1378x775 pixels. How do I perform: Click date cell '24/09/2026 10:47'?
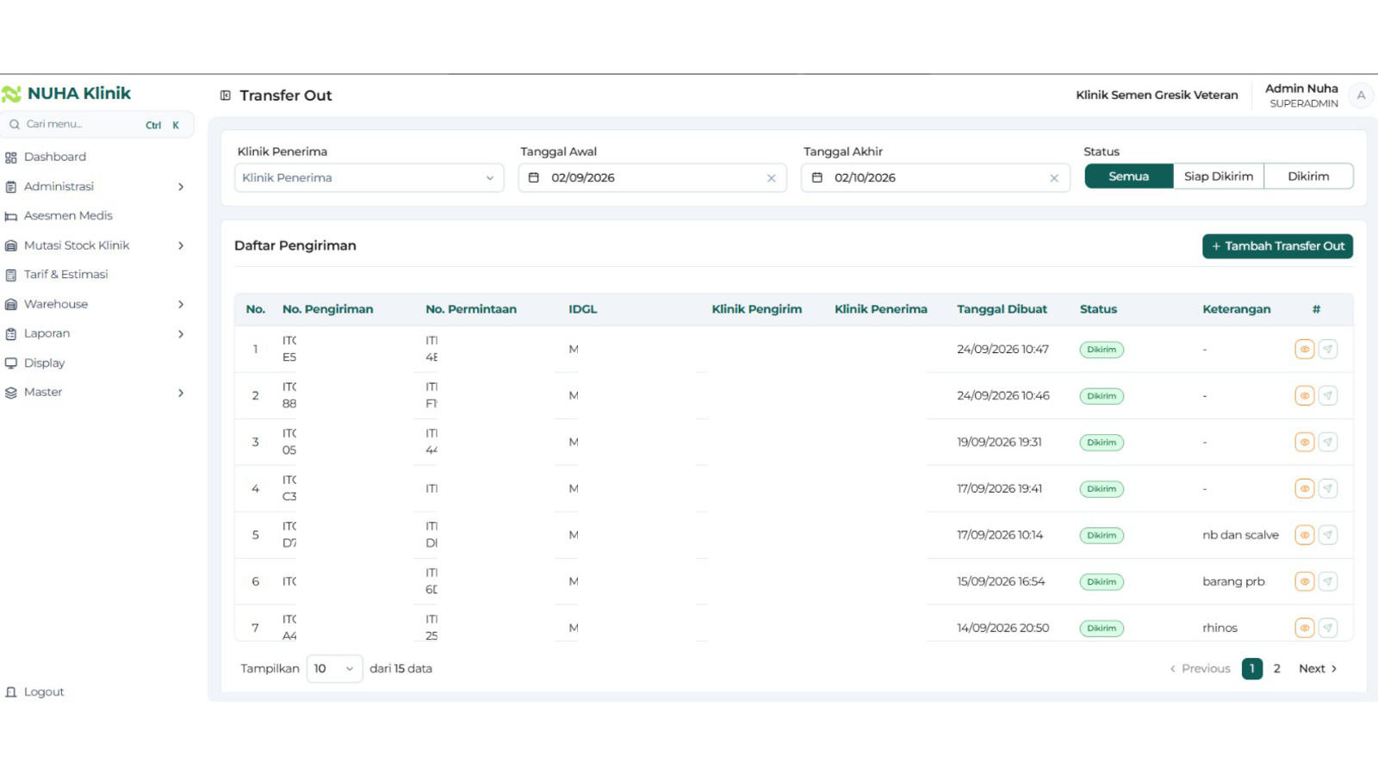click(1002, 350)
